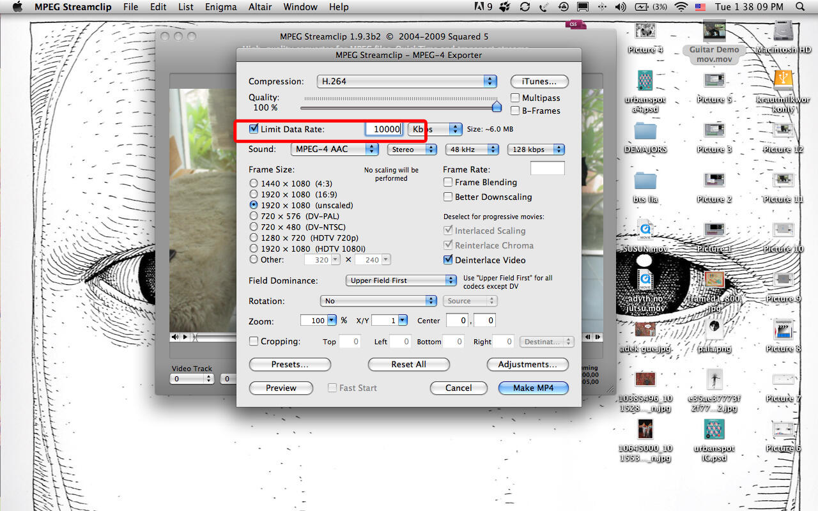This screenshot has height=511, width=818.
Task: Enable the Frame Blending checkbox
Action: 448,182
